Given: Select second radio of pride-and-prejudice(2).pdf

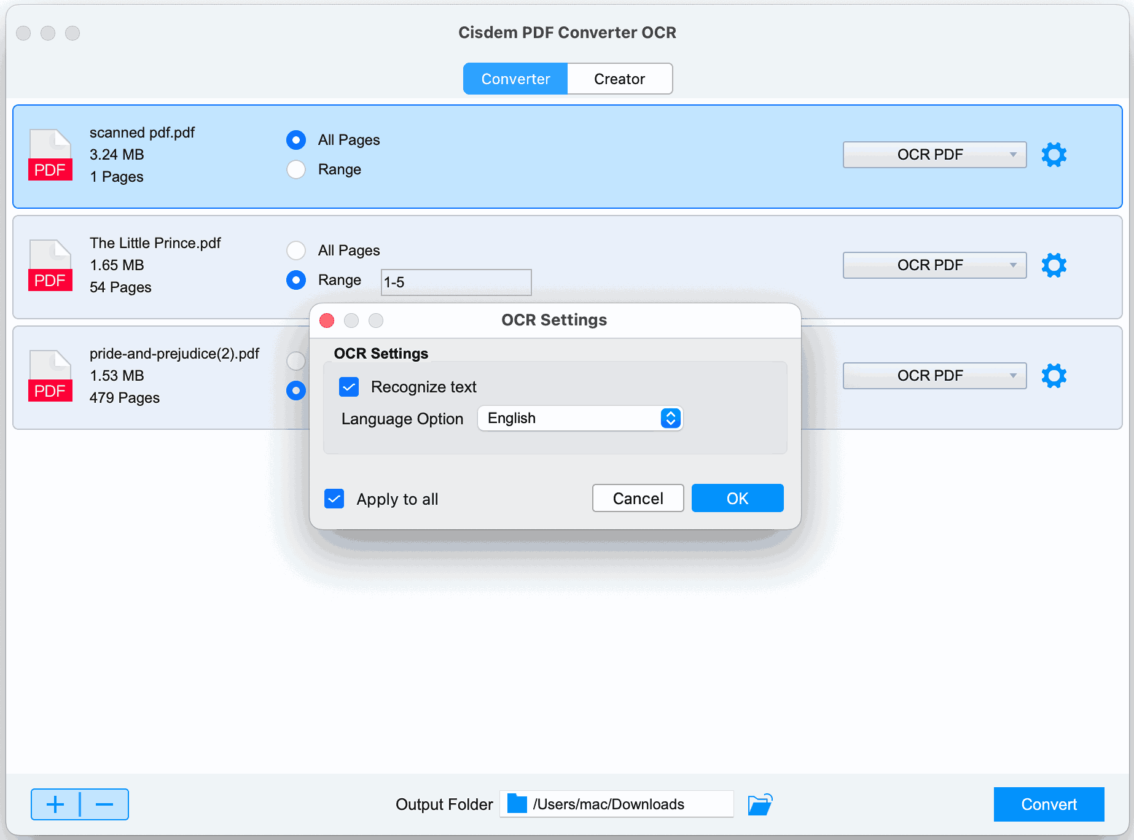Looking at the screenshot, I should [x=296, y=391].
